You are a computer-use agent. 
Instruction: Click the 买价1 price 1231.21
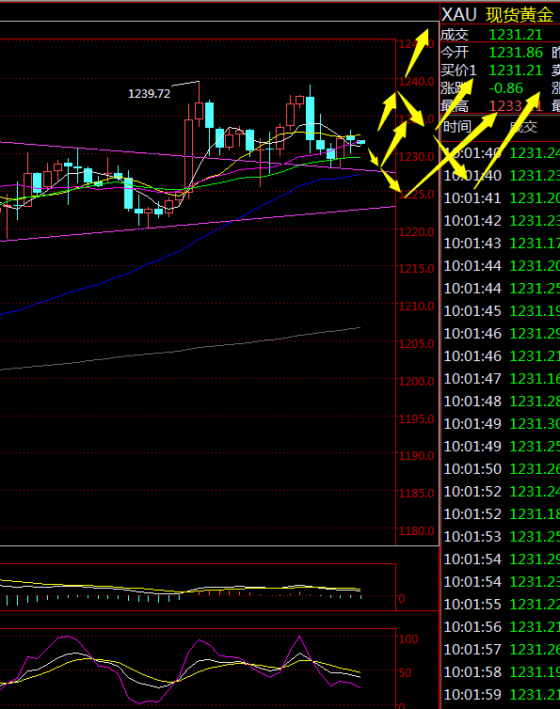click(x=516, y=71)
